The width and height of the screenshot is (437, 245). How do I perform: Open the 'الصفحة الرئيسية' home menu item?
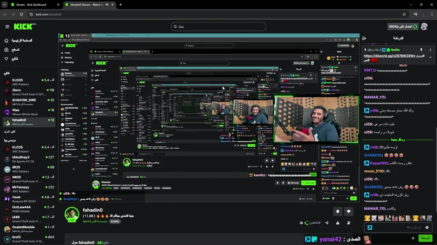22,40
